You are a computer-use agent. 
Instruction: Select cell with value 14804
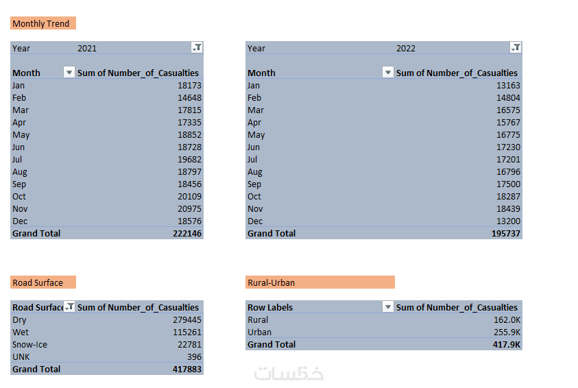click(x=508, y=97)
